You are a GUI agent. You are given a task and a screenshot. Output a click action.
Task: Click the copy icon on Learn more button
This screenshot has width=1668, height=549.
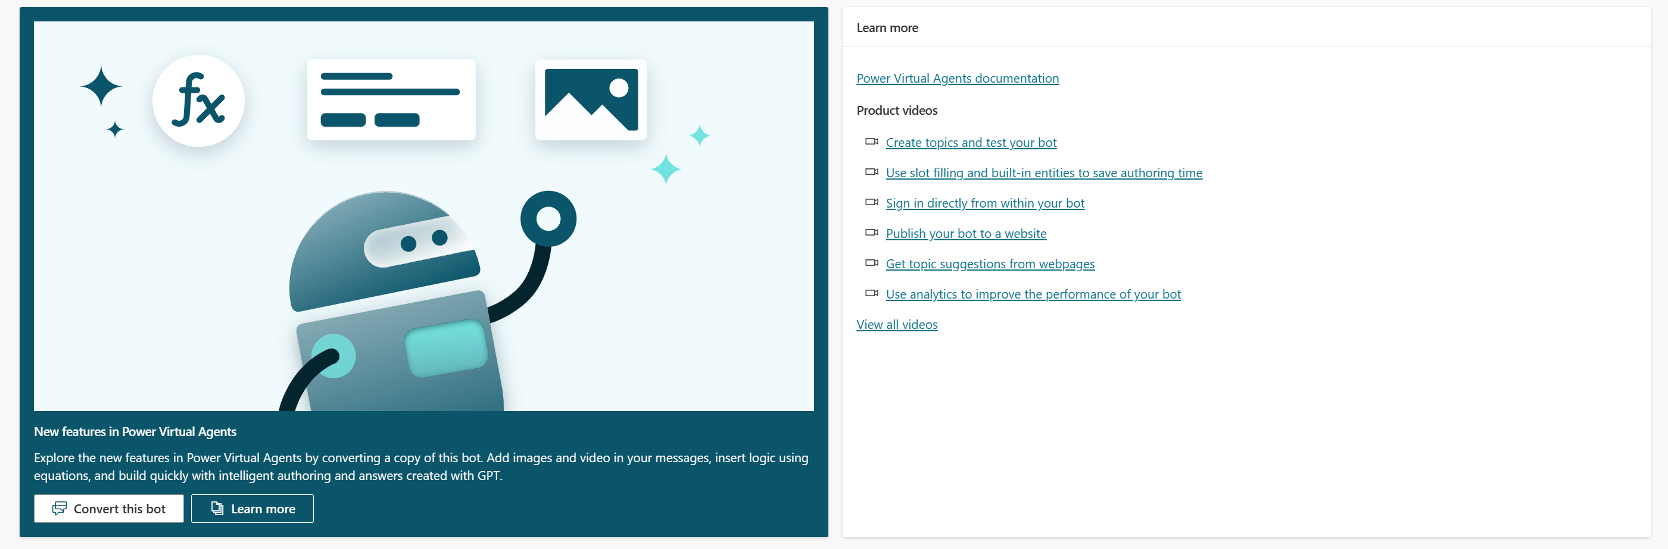217,509
